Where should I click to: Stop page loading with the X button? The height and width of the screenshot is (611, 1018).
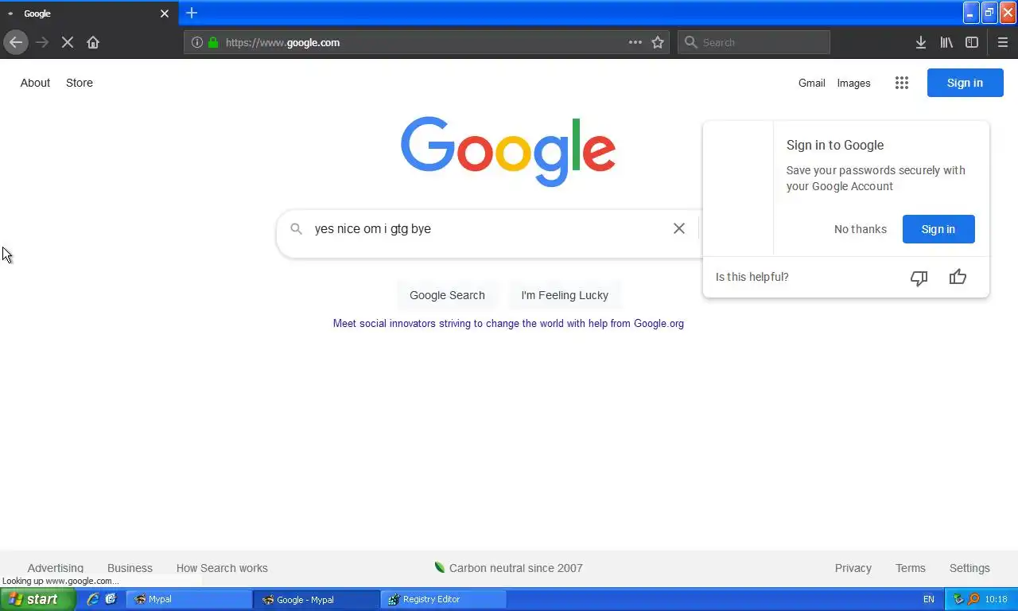(68, 42)
